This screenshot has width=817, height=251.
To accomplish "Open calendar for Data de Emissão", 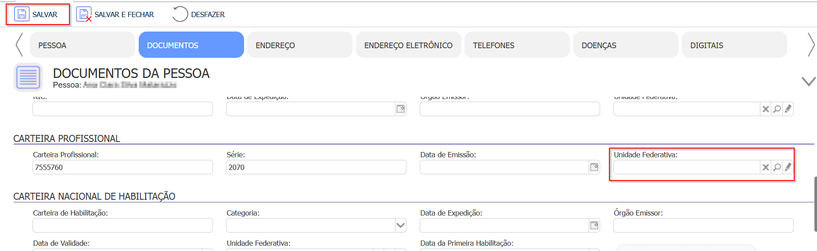I will click(594, 167).
